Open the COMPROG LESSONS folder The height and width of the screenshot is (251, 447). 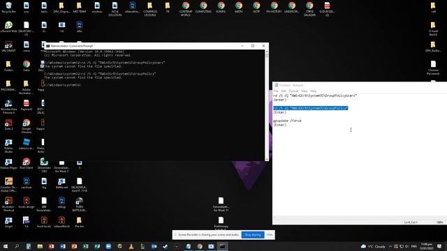150,9
